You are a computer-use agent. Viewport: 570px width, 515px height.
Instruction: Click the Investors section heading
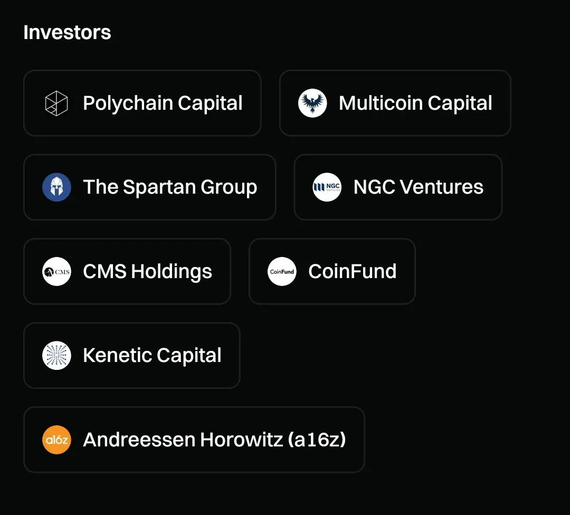(67, 33)
